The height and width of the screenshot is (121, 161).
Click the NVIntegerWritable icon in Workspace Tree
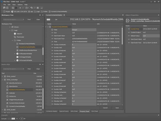click(x=17, y=57)
